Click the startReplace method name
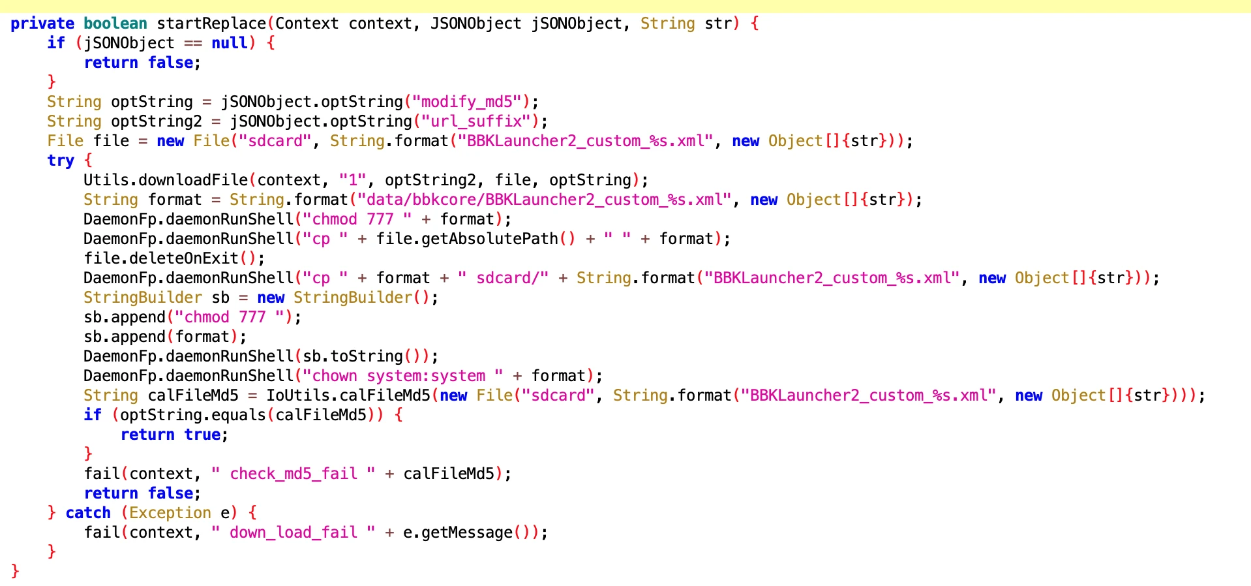The image size is (1251, 586). click(211, 23)
